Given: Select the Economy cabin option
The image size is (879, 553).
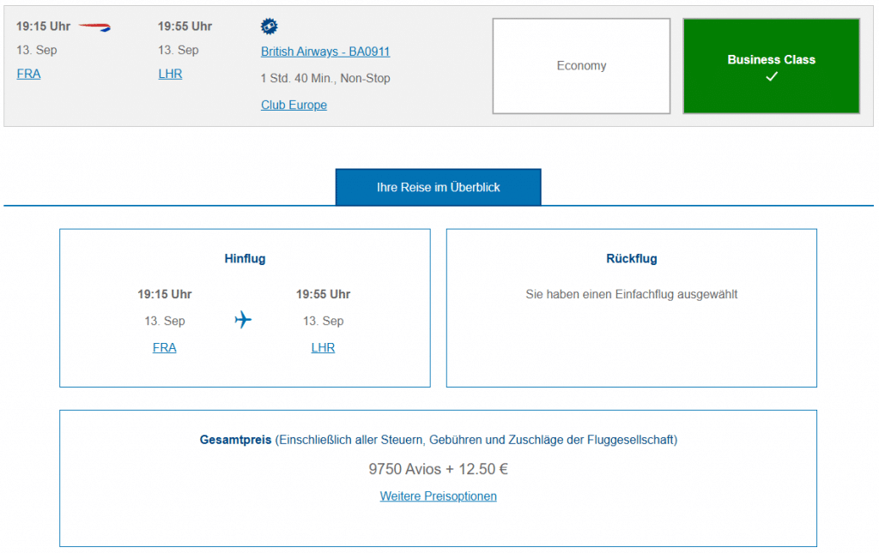Looking at the screenshot, I should click(581, 66).
